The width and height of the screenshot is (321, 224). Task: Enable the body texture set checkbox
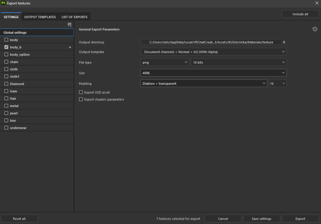6,40
